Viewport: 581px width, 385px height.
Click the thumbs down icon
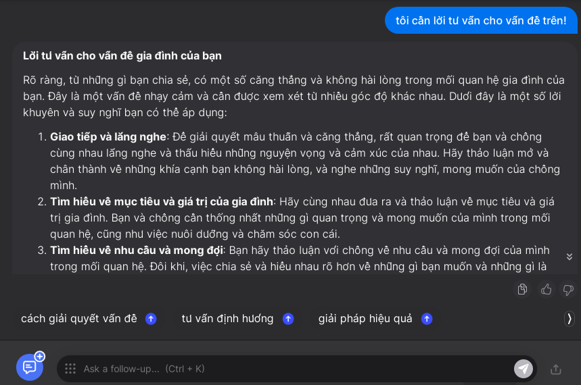(568, 289)
